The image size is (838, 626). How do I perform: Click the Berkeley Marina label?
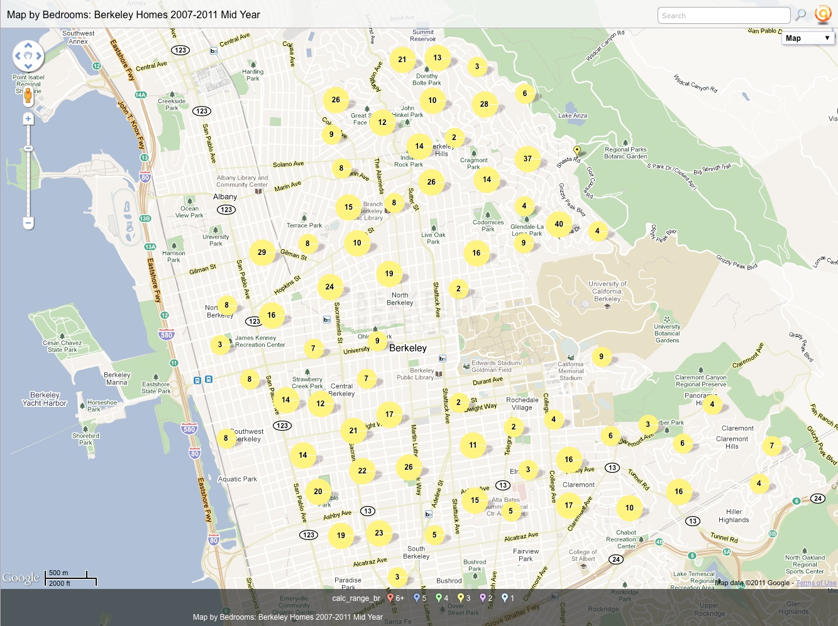pos(117,379)
